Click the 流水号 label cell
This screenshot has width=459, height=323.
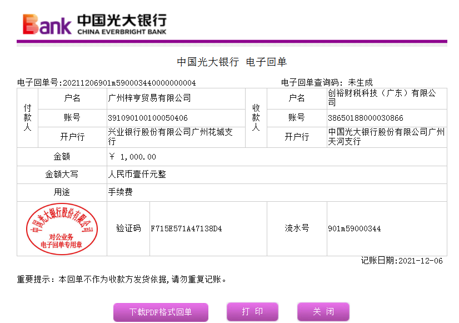coord(297,228)
